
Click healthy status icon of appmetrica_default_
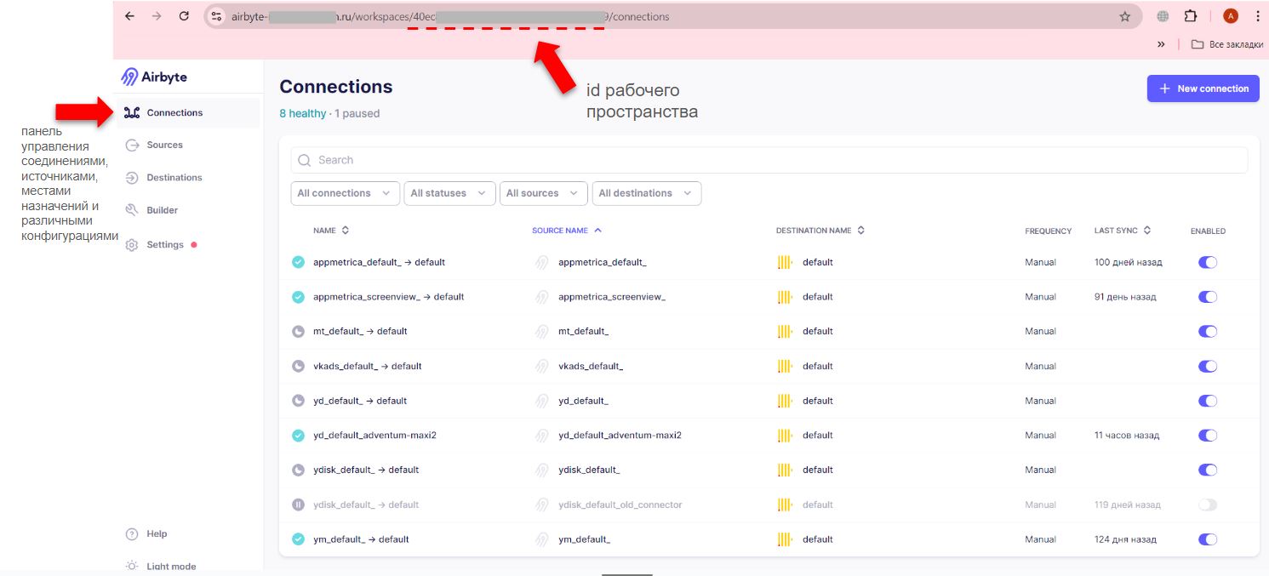(298, 262)
